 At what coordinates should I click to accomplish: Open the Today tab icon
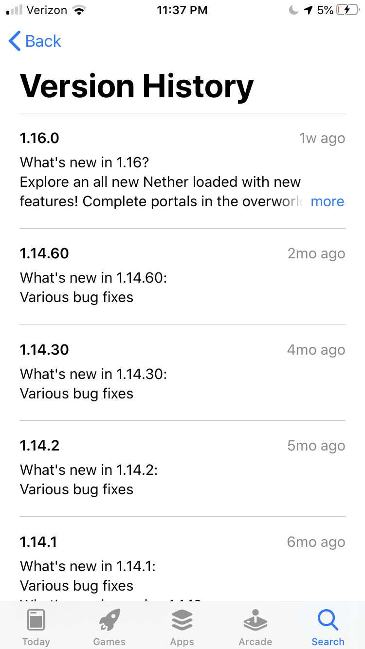point(36,621)
